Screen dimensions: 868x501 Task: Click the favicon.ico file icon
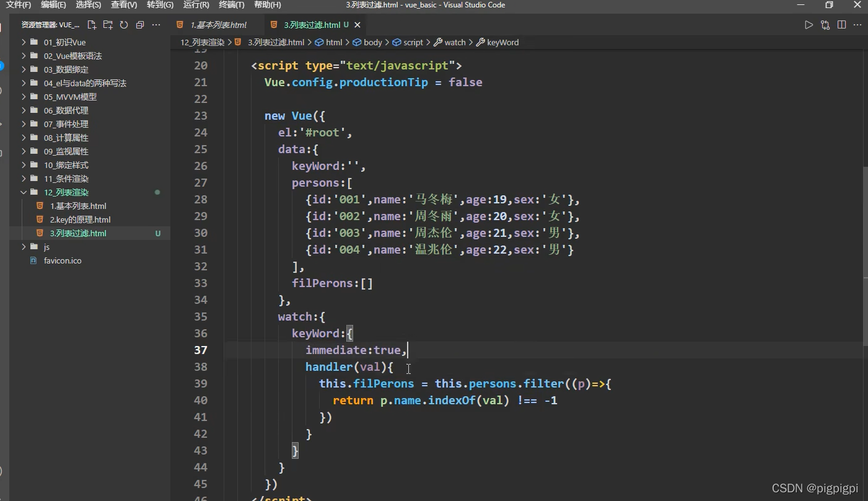tap(33, 260)
